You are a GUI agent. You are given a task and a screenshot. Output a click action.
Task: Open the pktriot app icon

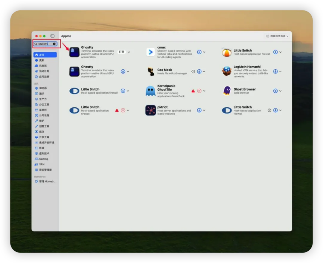[150, 110]
